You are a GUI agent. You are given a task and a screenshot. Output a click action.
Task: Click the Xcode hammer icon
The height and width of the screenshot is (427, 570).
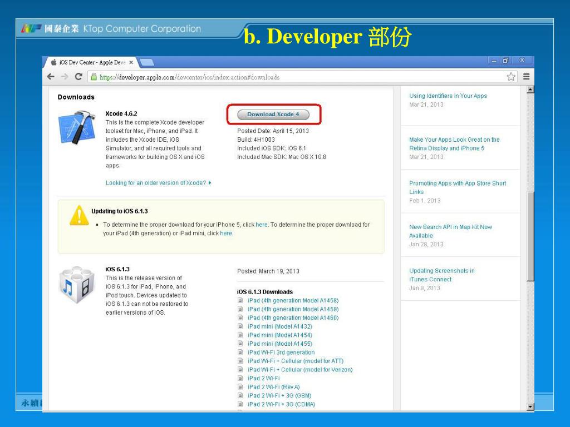77,128
